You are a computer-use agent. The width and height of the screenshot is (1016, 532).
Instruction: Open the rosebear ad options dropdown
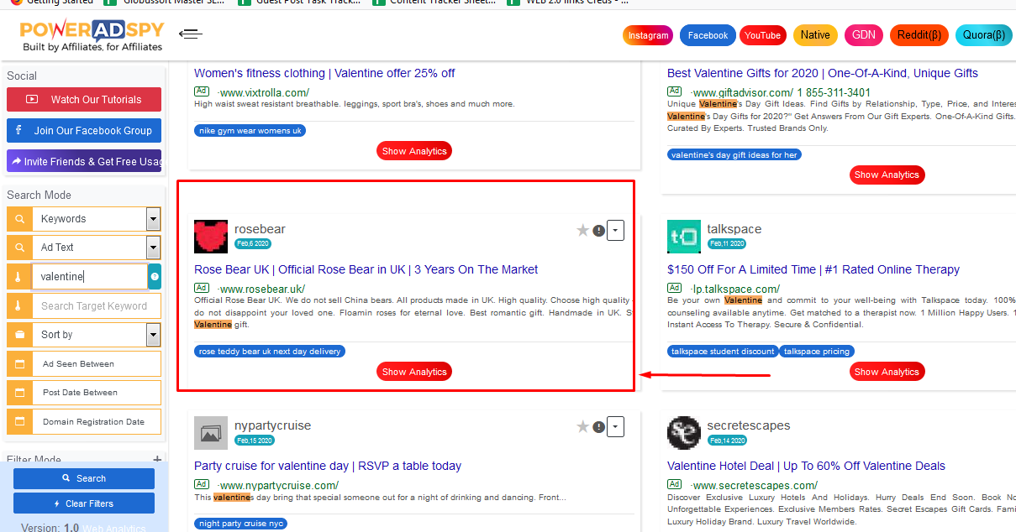coord(615,231)
